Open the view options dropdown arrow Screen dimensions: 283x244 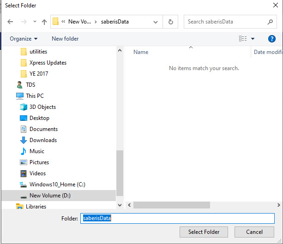[x=253, y=39]
